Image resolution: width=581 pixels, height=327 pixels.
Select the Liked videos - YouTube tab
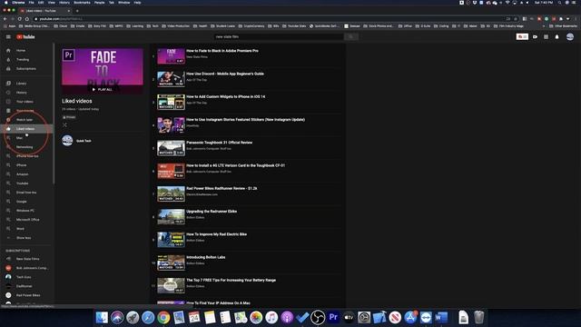click(x=44, y=11)
